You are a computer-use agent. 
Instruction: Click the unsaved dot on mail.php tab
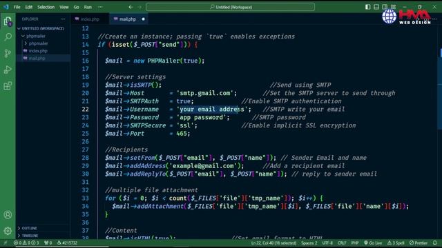point(143,19)
